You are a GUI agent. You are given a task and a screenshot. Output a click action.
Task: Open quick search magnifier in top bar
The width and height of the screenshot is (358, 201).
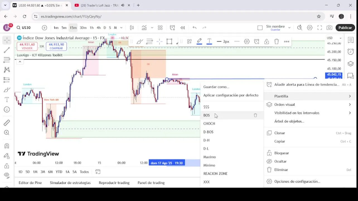pos(300,28)
